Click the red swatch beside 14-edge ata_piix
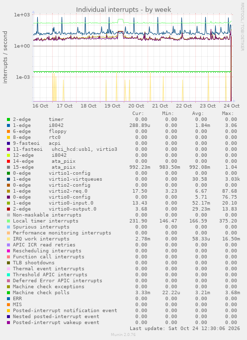 [8, 161]
